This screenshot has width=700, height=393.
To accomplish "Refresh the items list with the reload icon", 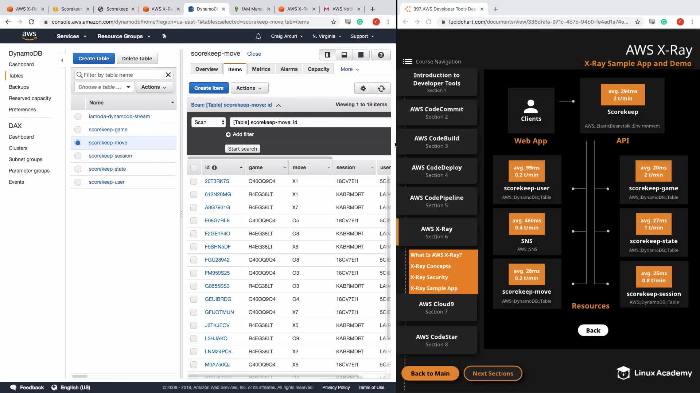I will click(x=381, y=88).
